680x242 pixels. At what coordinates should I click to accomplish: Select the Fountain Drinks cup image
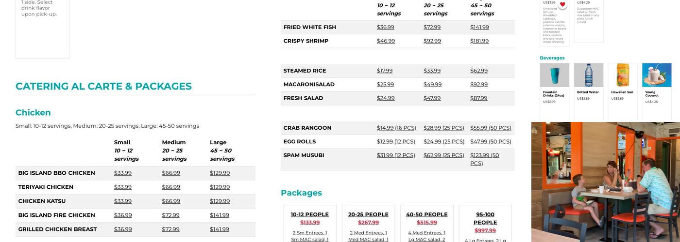(554, 75)
